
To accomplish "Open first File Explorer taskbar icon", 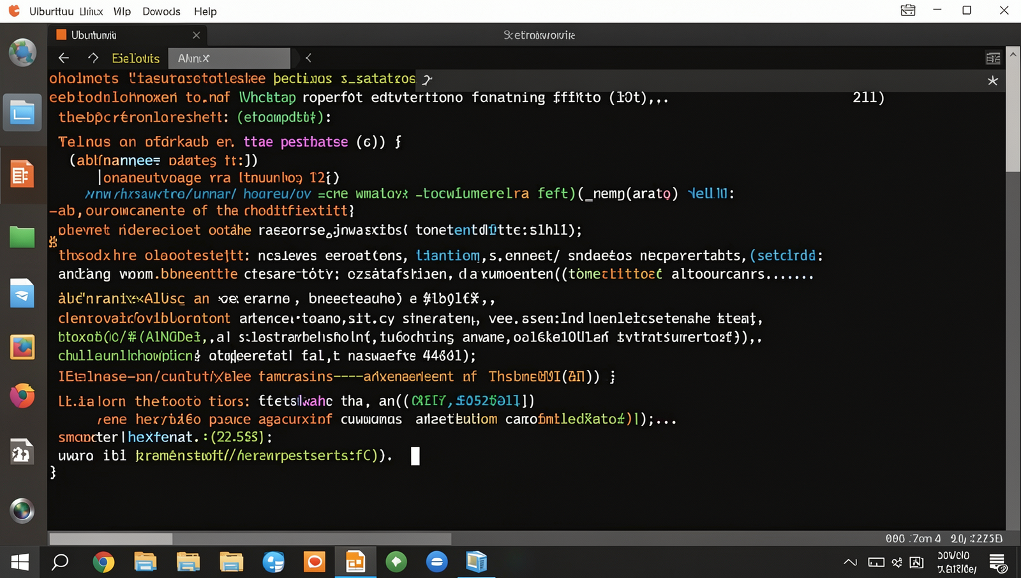I will click(145, 562).
